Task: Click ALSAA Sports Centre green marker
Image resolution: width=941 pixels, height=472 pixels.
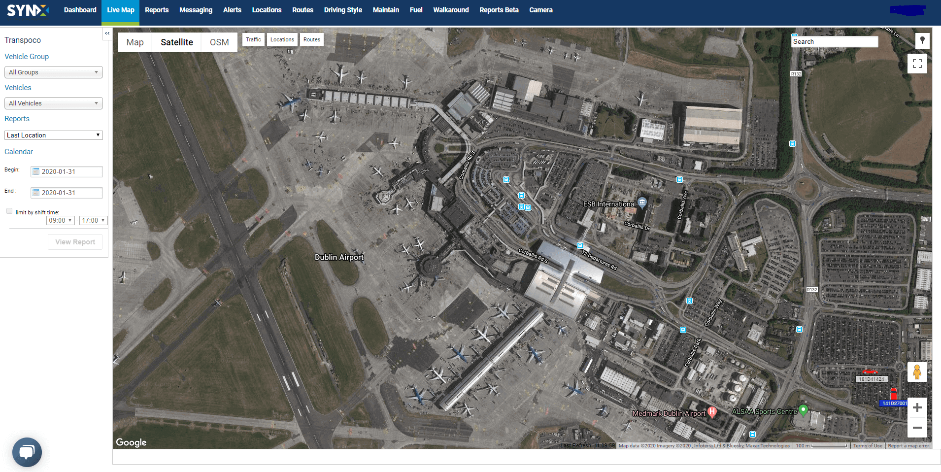Action: point(803,410)
